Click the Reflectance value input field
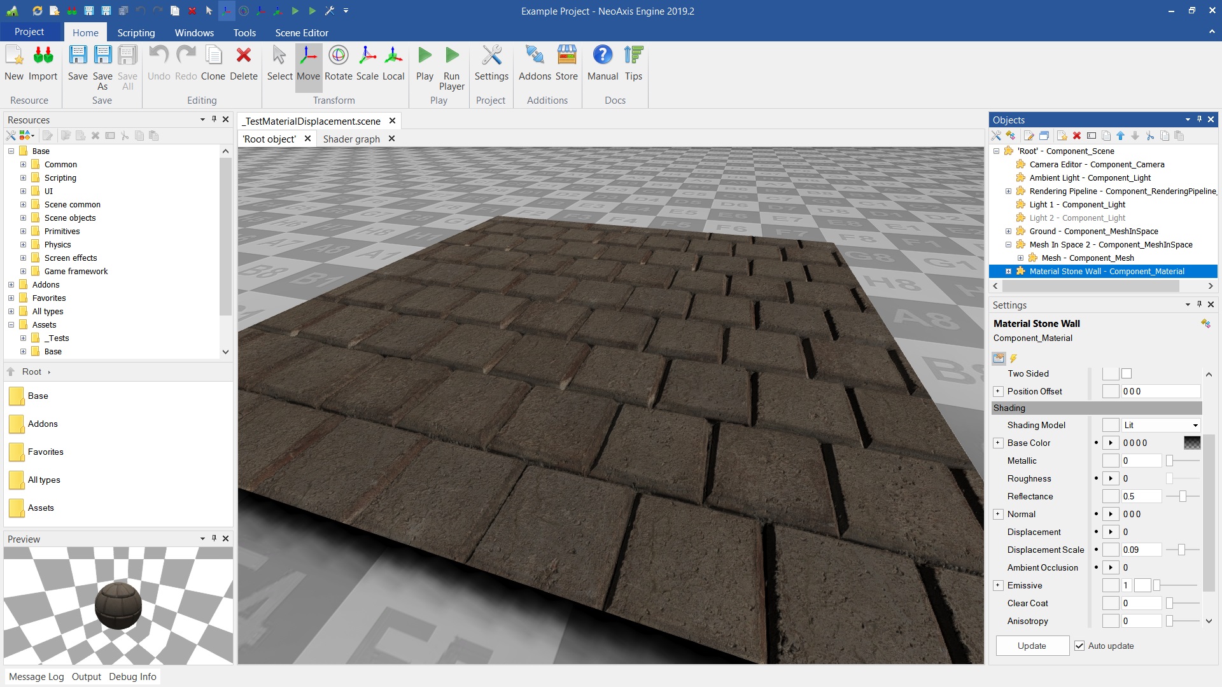Screen dimensions: 1222x687 [x=1141, y=496]
